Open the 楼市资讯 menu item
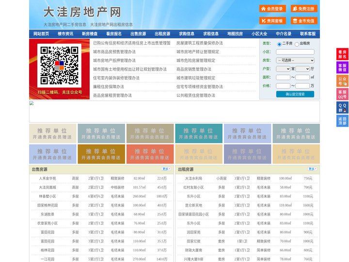Image resolution: width=349 pixels, height=262 pixels. pos(65,34)
